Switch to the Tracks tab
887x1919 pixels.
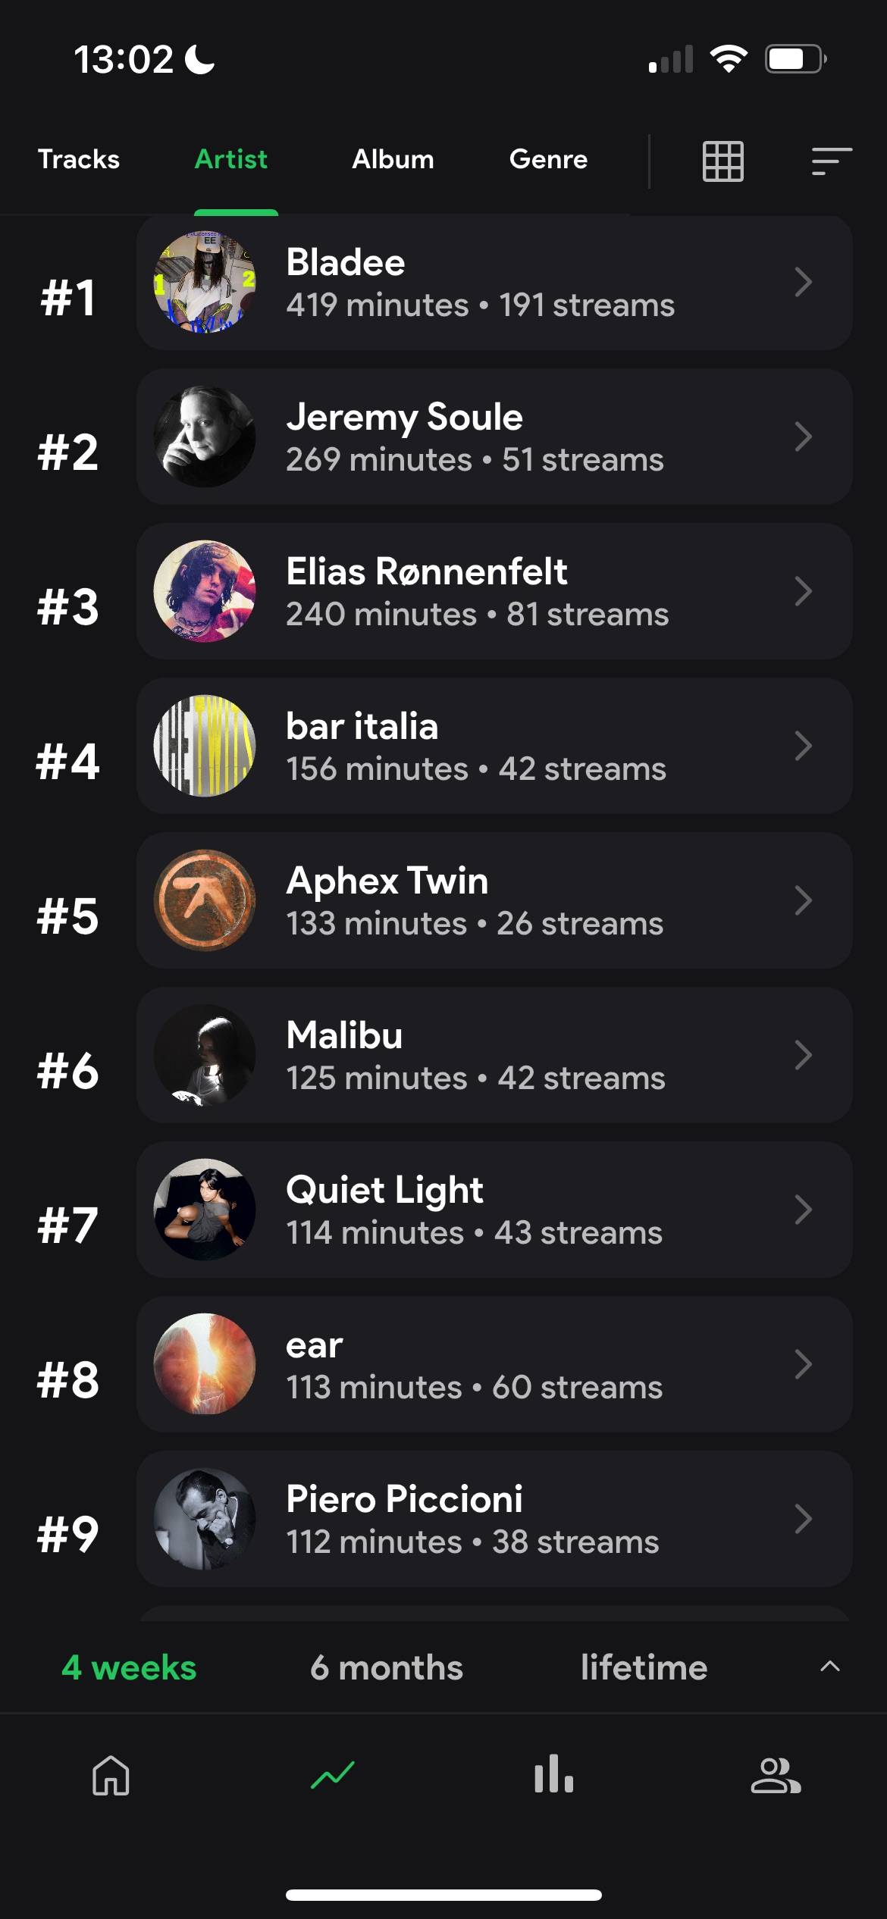coord(79,159)
